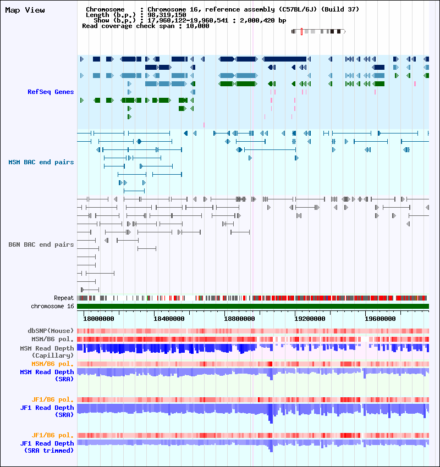Open JF1 Read Depth (SRA trimmed) link
The height and width of the screenshot is (467, 440).
[47, 447]
